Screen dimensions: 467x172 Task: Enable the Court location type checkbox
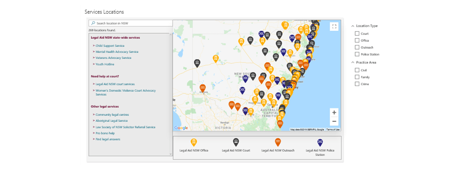(x=357, y=34)
